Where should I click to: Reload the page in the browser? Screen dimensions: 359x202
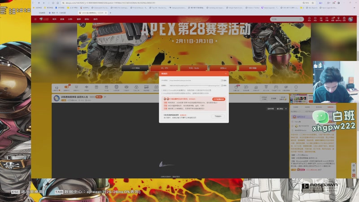pyautogui.click(x=53, y=3)
